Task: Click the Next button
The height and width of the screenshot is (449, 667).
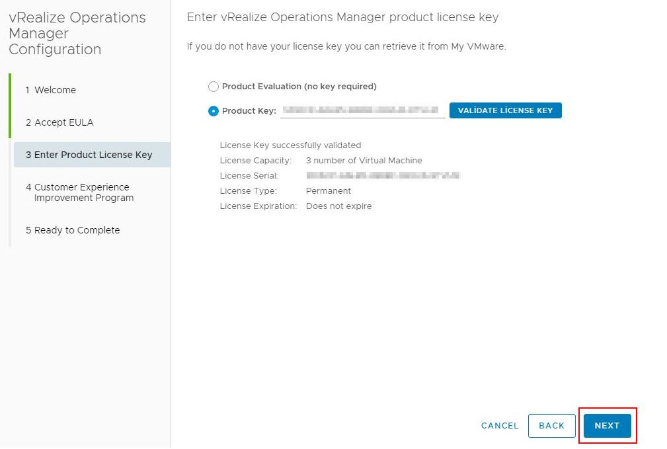Action: coord(607,426)
